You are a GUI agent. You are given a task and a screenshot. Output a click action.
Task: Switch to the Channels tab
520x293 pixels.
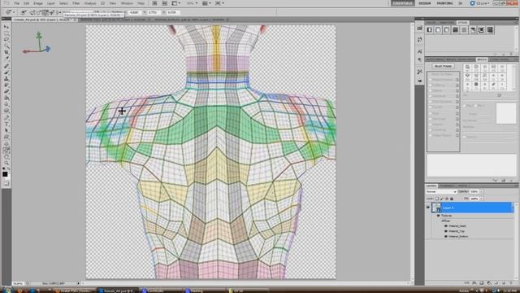point(447,186)
